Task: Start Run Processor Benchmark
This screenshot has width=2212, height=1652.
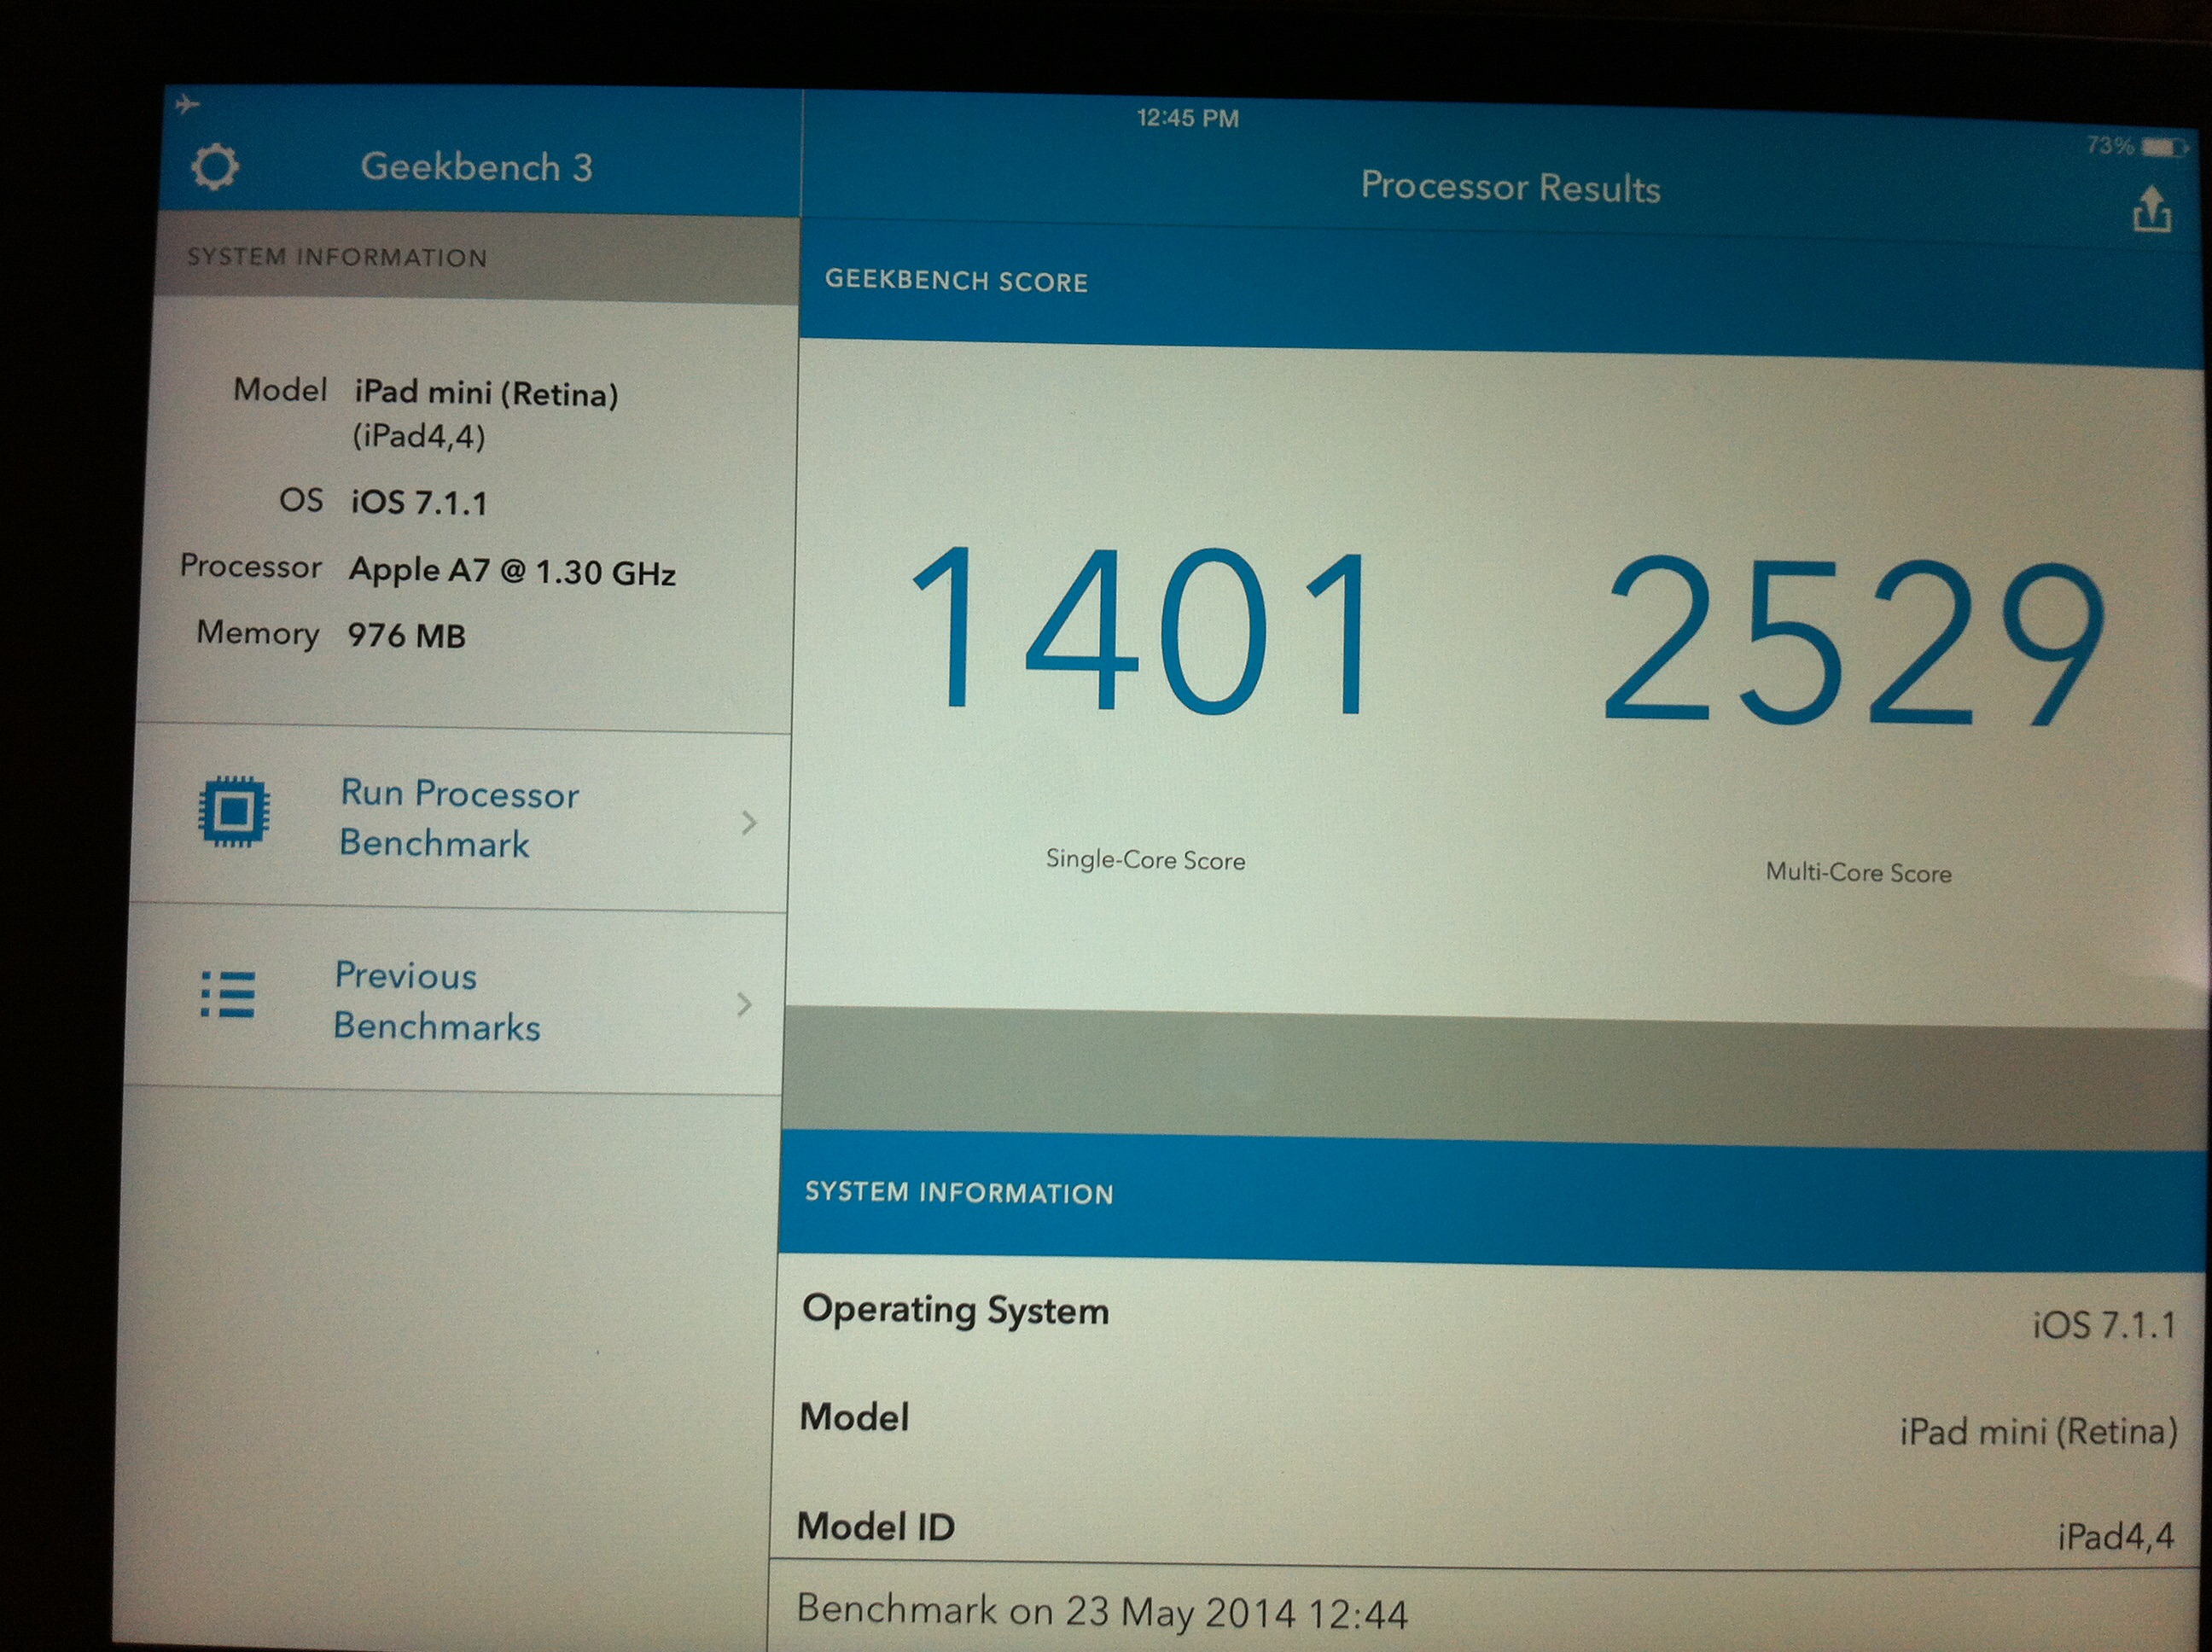Action: click(x=460, y=820)
